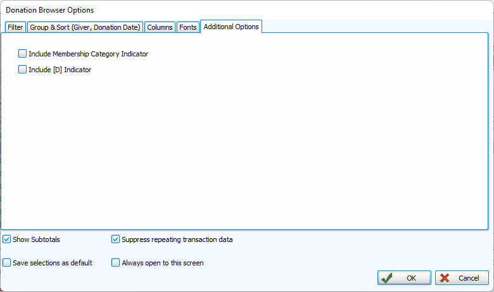Enable Always open to this screen checkbox

click(x=116, y=262)
